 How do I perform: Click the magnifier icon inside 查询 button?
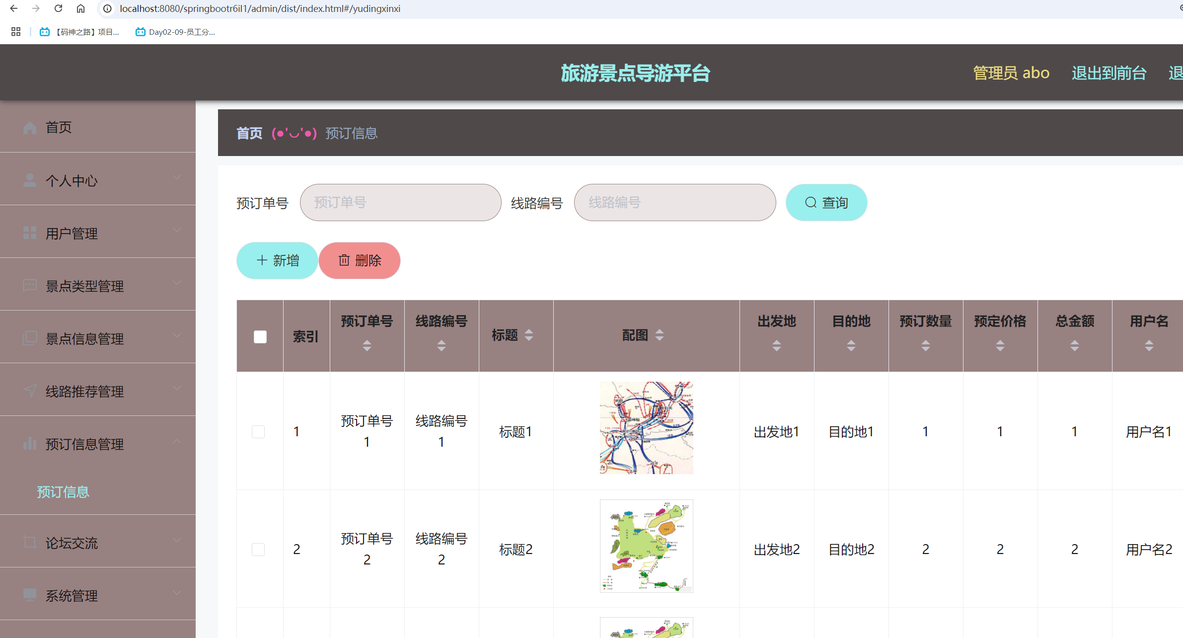coord(811,202)
